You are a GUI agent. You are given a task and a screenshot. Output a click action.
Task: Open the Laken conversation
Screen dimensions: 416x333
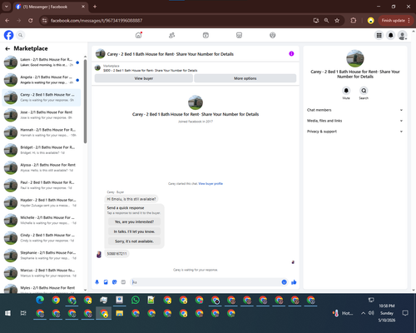coord(42,62)
